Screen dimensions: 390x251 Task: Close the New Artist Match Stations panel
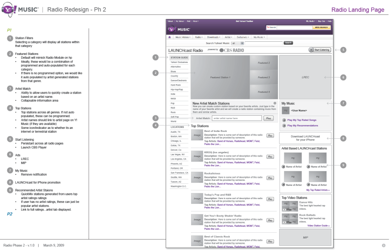tap(275, 103)
